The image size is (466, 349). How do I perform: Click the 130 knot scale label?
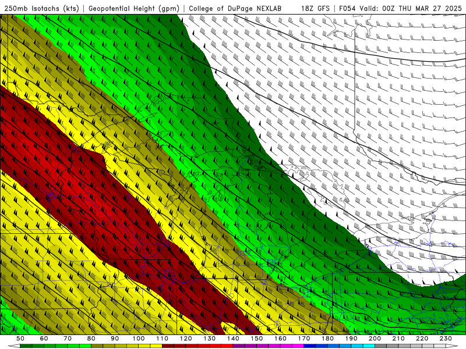pyautogui.click(x=209, y=339)
